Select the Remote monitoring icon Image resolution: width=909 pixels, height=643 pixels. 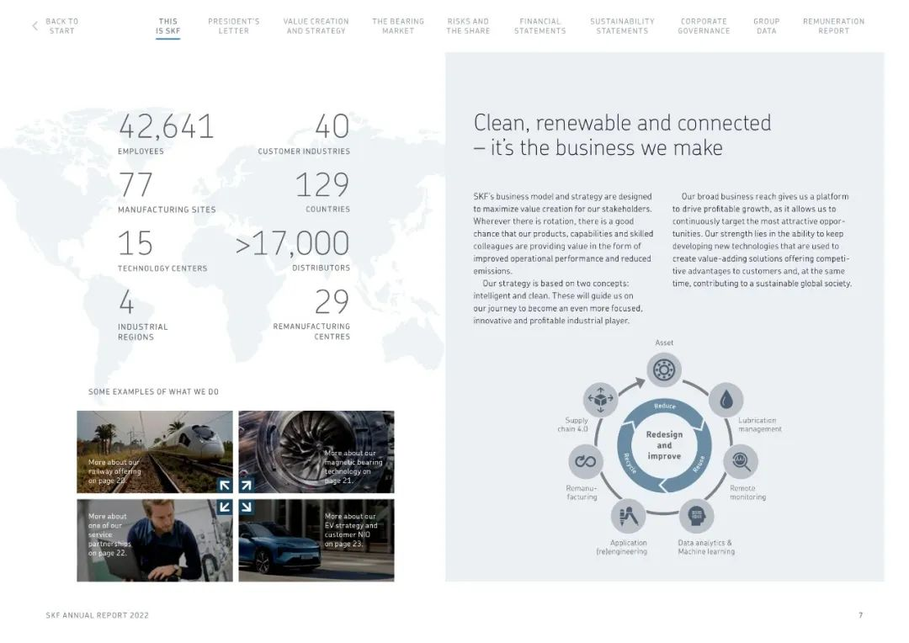pos(741,460)
